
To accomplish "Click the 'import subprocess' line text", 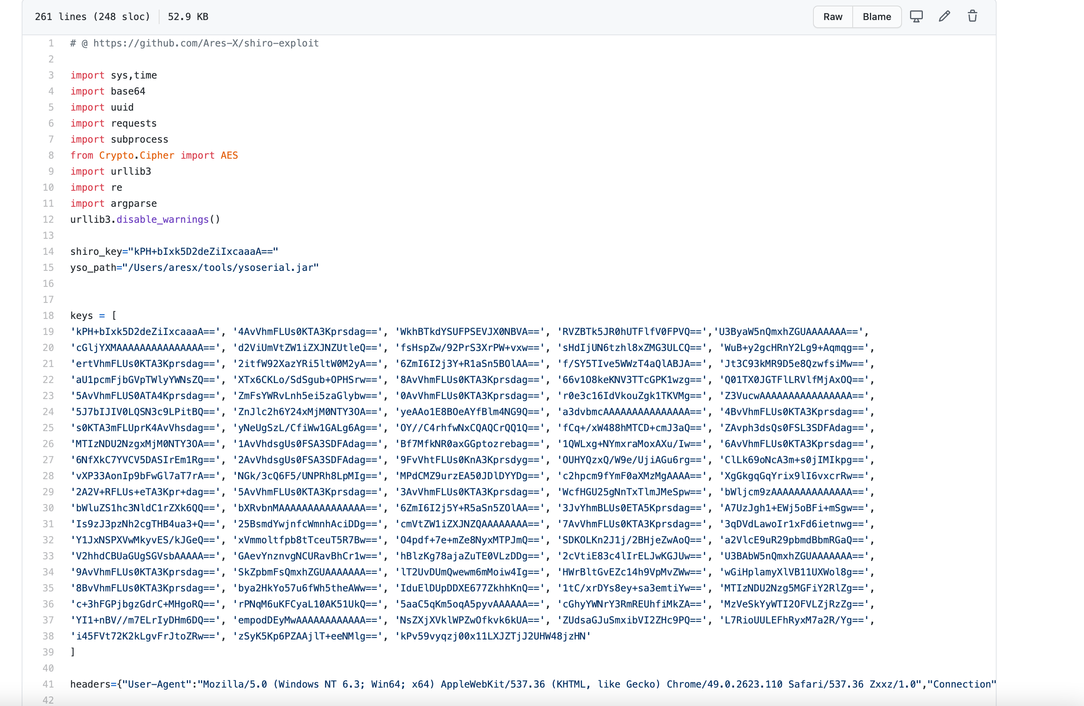I will (119, 139).
